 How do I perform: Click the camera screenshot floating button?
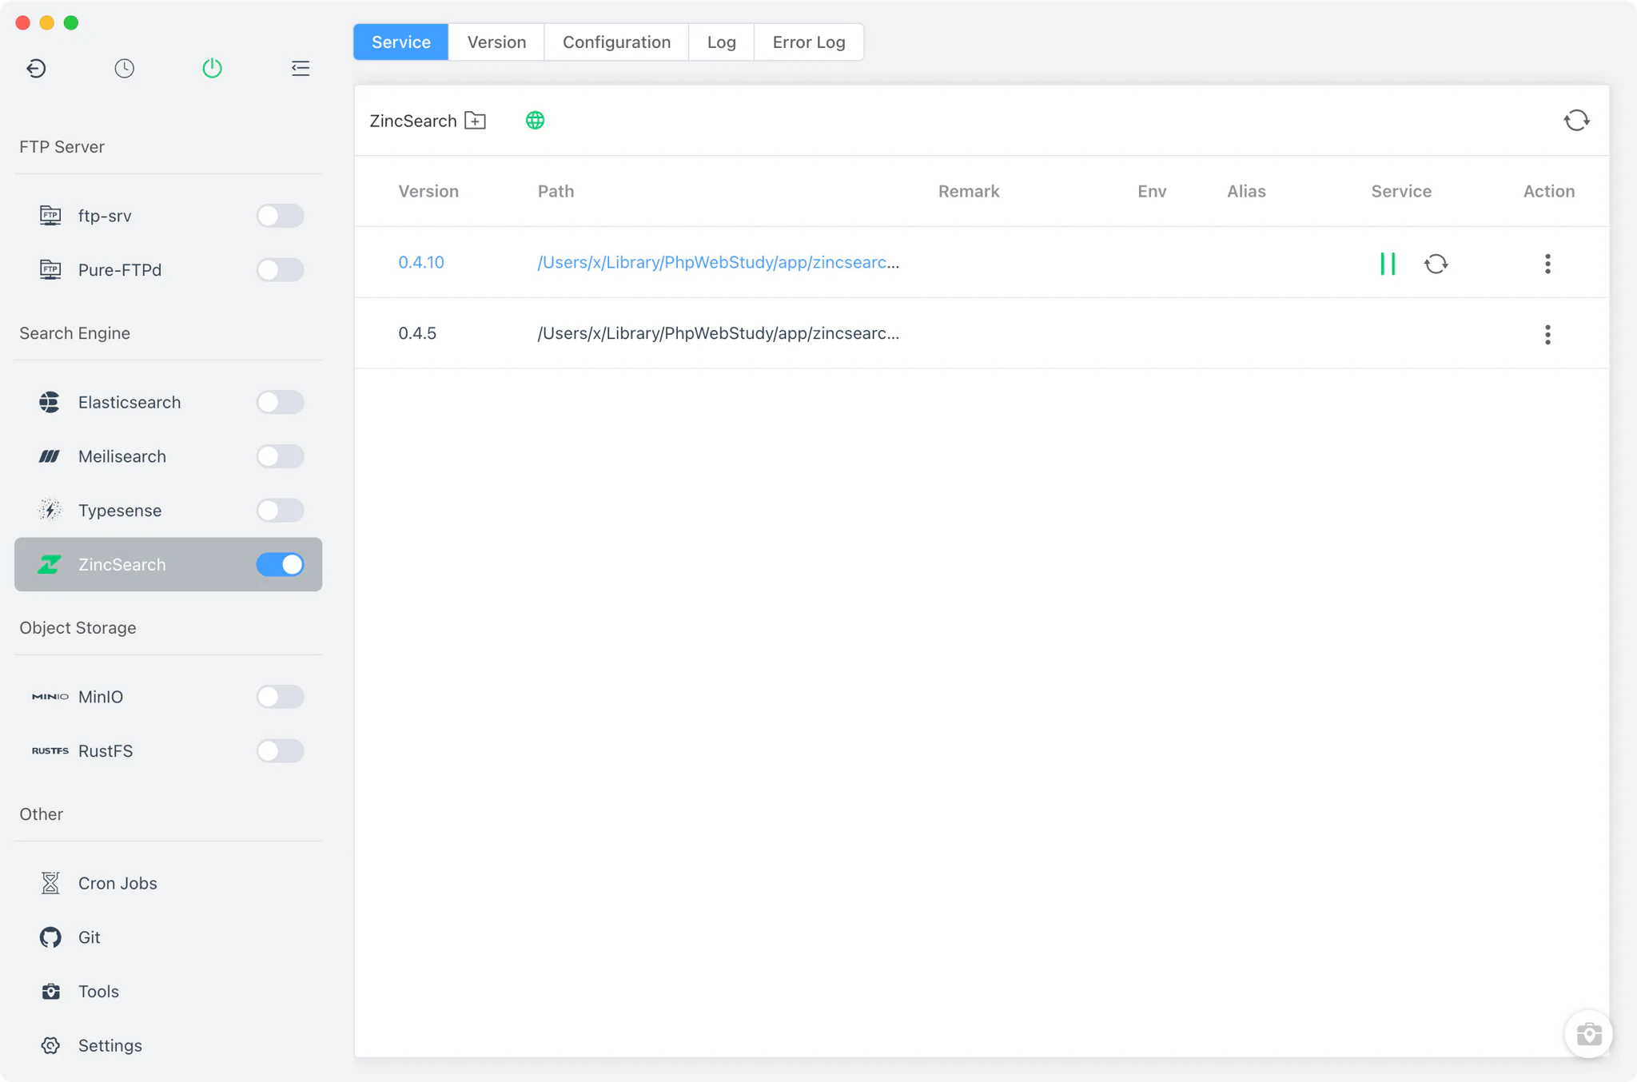[x=1588, y=1034]
